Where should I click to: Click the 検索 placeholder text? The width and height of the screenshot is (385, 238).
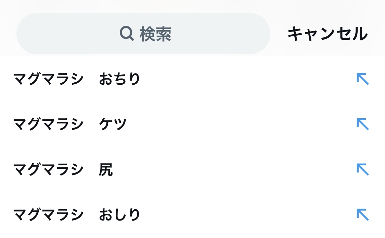point(155,34)
